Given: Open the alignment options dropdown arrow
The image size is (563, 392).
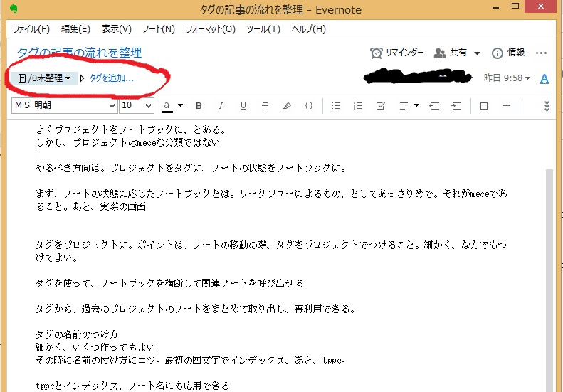Looking at the screenshot, I should tap(416, 105).
